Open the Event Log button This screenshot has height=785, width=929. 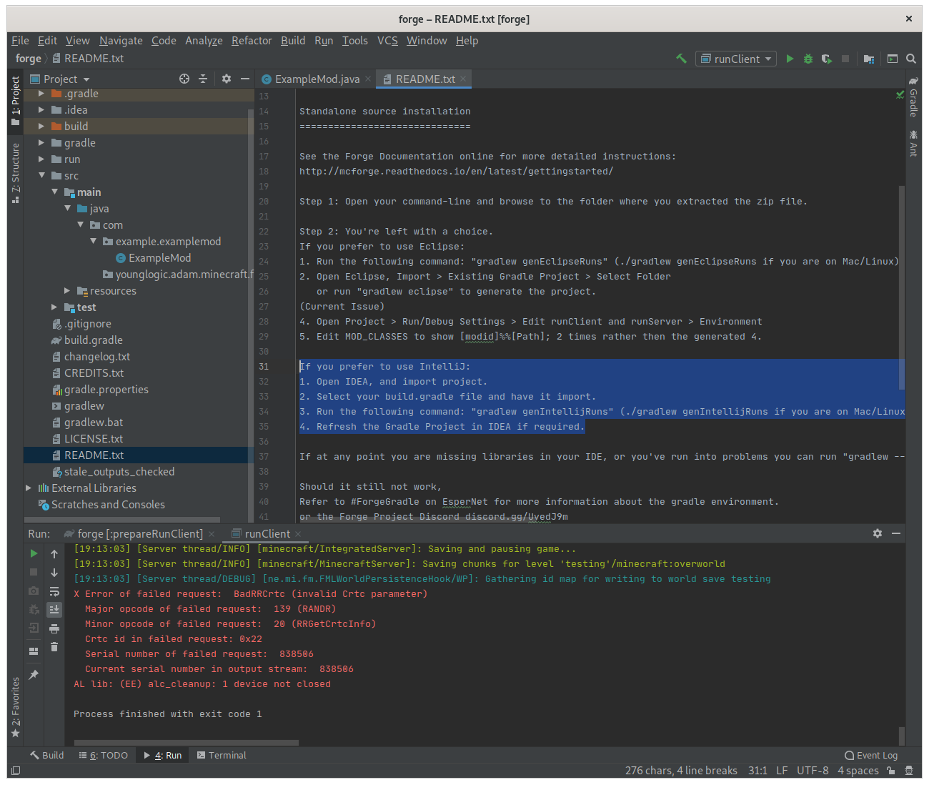pyautogui.click(x=871, y=755)
